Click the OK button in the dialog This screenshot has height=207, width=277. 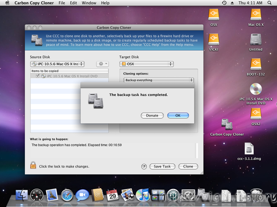pos(178,115)
